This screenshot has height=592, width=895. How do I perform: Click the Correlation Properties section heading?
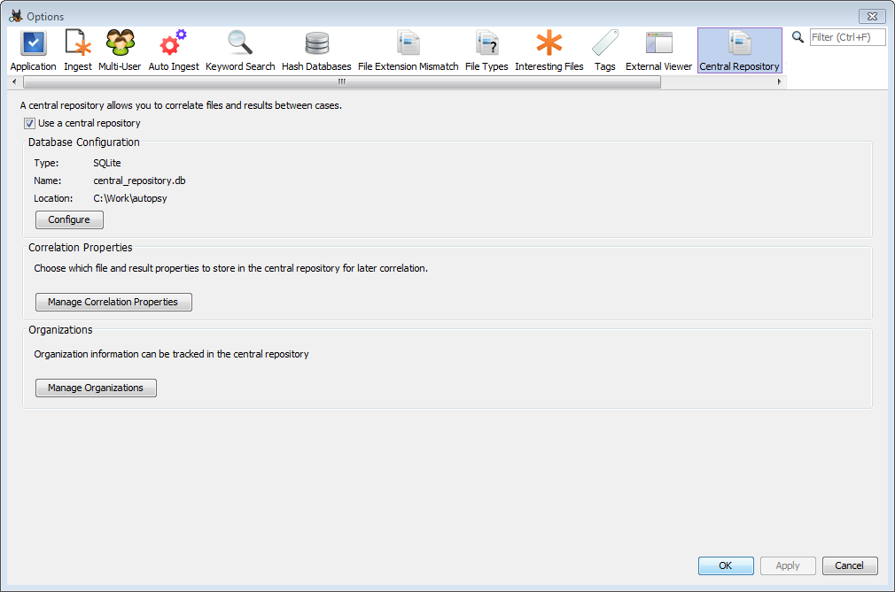pos(81,248)
